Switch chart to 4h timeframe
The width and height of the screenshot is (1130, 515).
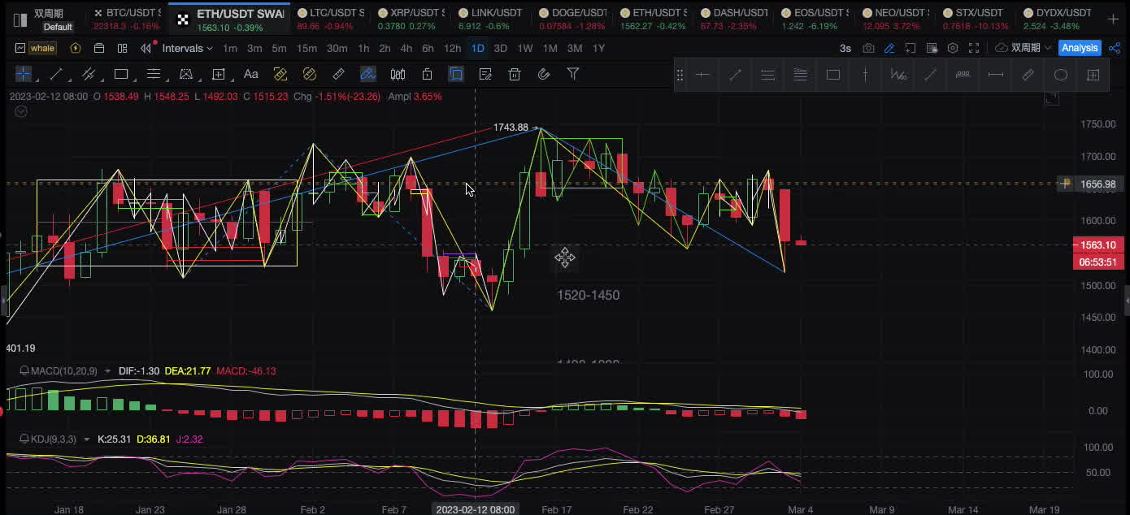coord(406,48)
